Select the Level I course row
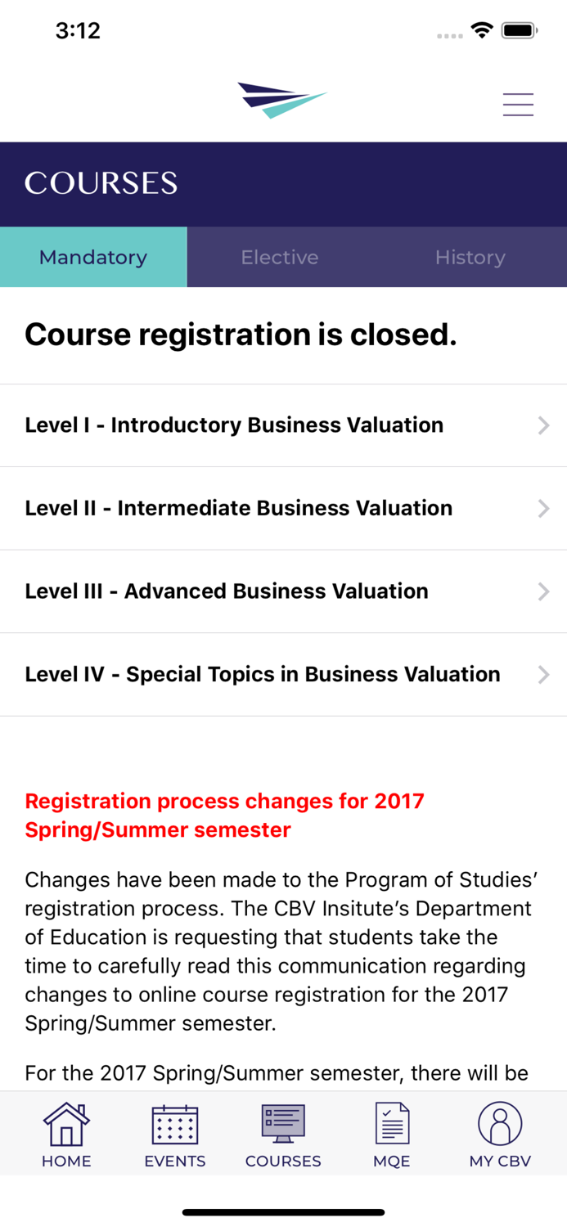The height and width of the screenshot is (1227, 567). pyautogui.click(x=234, y=425)
